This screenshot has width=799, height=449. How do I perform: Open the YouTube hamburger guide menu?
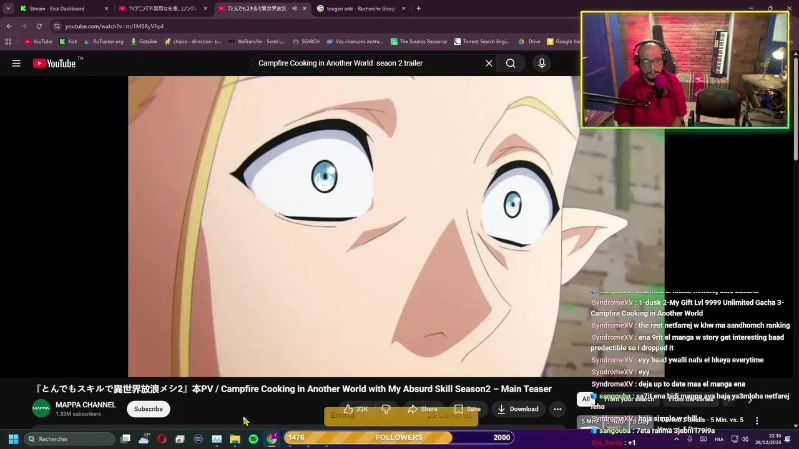[x=16, y=63]
